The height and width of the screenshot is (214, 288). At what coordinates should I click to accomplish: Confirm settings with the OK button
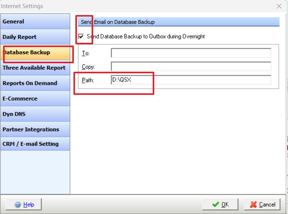pyautogui.click(x=220, y=204)
